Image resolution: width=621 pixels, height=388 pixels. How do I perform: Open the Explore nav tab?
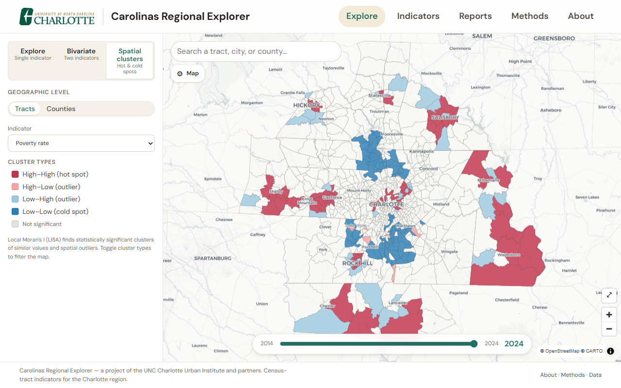click(362, 16)
